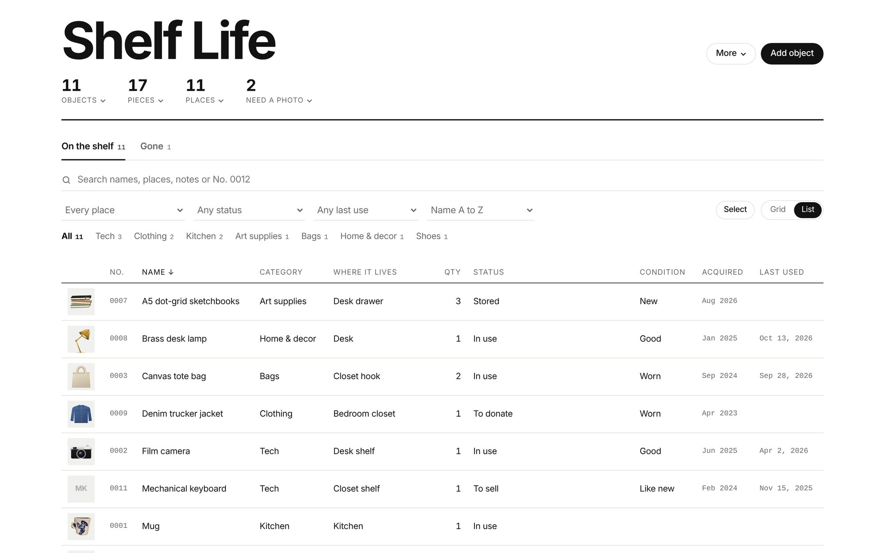
Task: Open the A5 dot-grid sketchbooks thumbnail
Action: click(81, 302)
